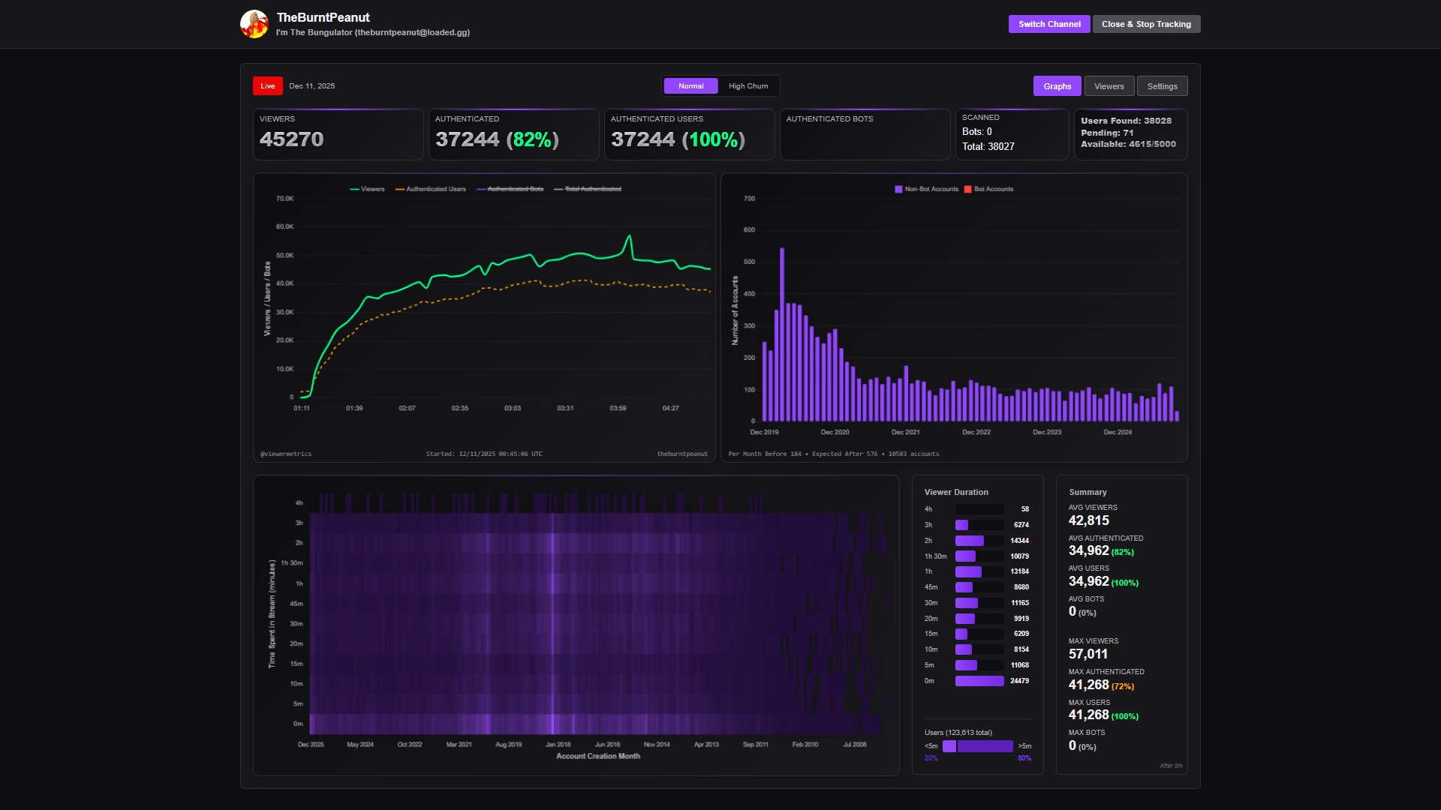Open the Graphs tab

(x=1057, y=86)
